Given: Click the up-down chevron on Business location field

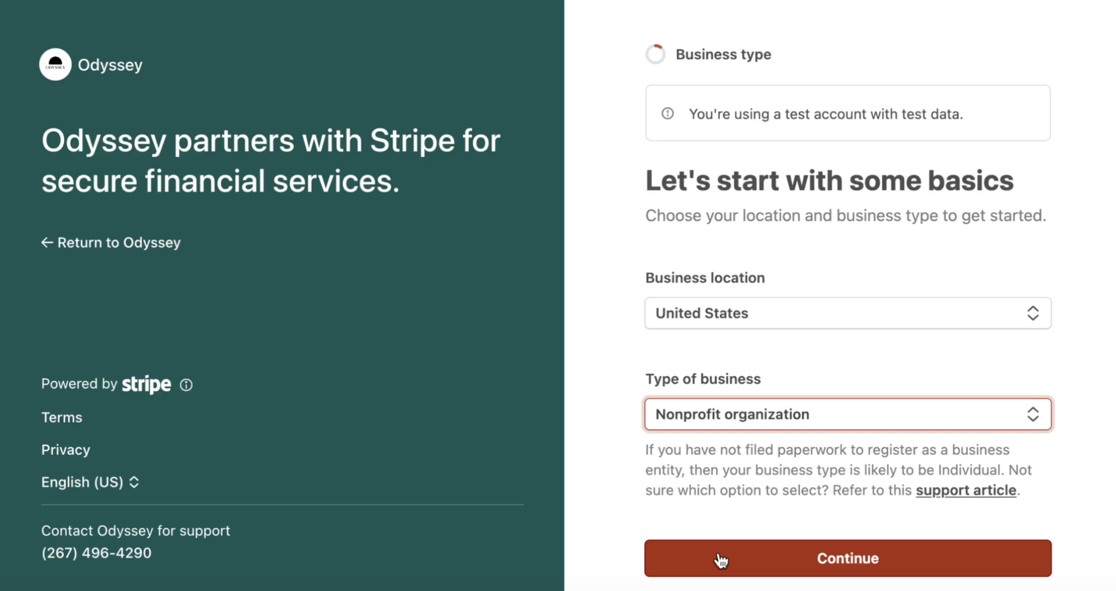Looking at the screenshot, I should (1033, 313).
